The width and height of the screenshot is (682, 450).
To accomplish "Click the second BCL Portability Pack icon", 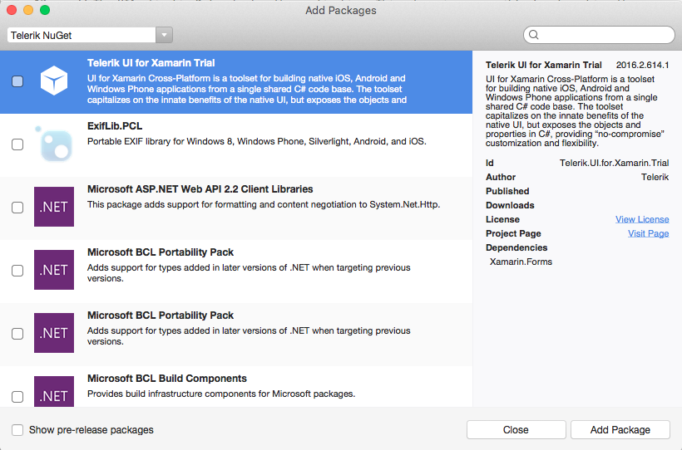I will tap(54, 334).
